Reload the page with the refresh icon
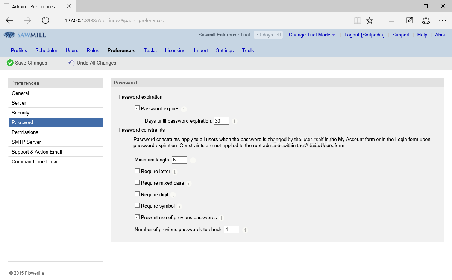 46,20
